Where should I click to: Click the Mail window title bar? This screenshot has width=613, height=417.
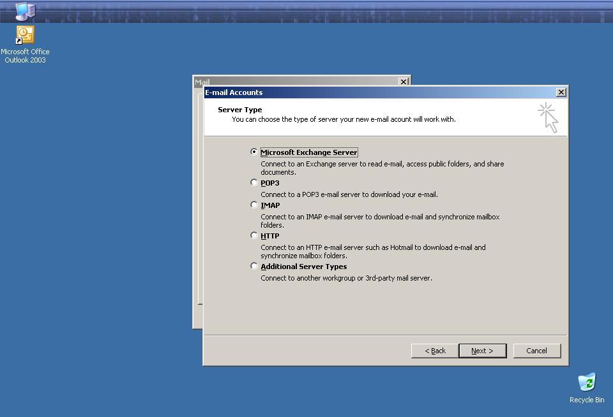[x=296, y=81]
